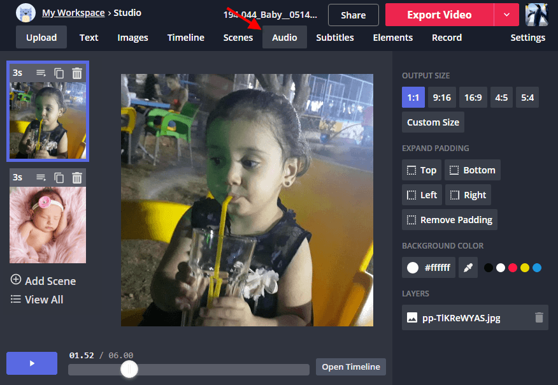Choose the 16:9 aspect ratio
This screenshot has width=558, height=385.
(x=473, y=98)
